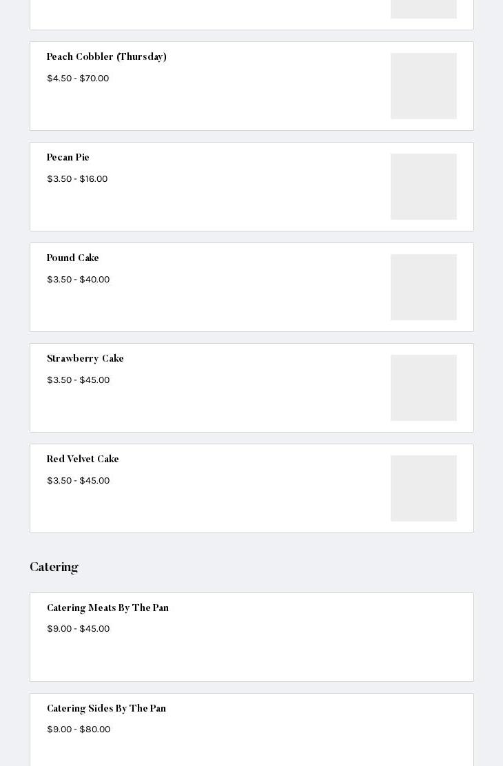Open the Peach Cobbler (Thursday) item
The image size is (503, 766).
pos(107,57)
